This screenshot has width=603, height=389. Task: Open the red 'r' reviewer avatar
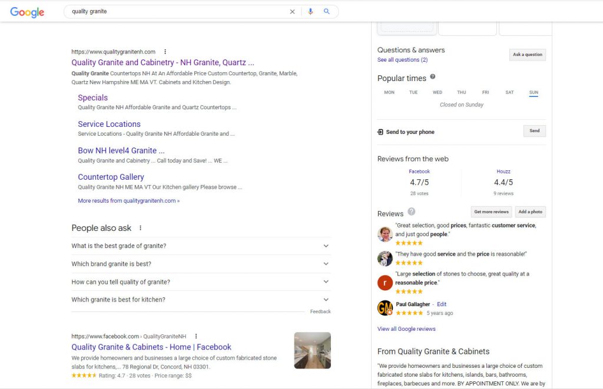[x=385, y=283]
